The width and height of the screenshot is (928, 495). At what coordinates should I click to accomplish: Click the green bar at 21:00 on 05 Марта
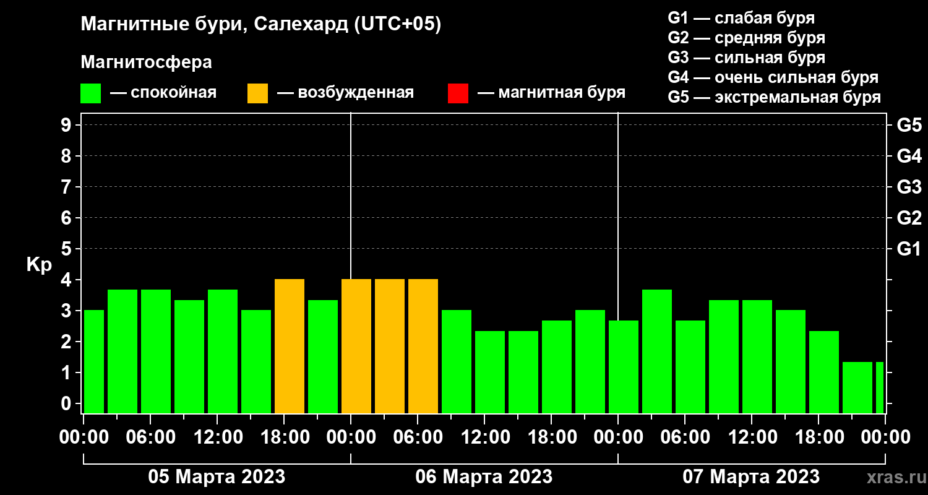point(323,356)
